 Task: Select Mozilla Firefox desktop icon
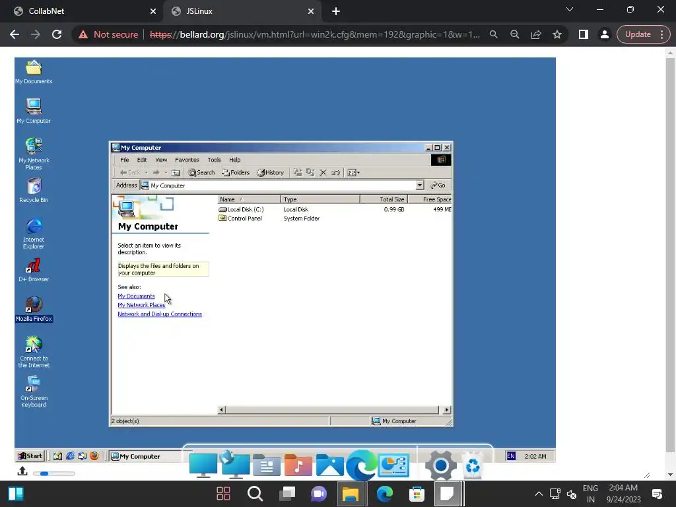pyautogui.click(x=34, y=309)
